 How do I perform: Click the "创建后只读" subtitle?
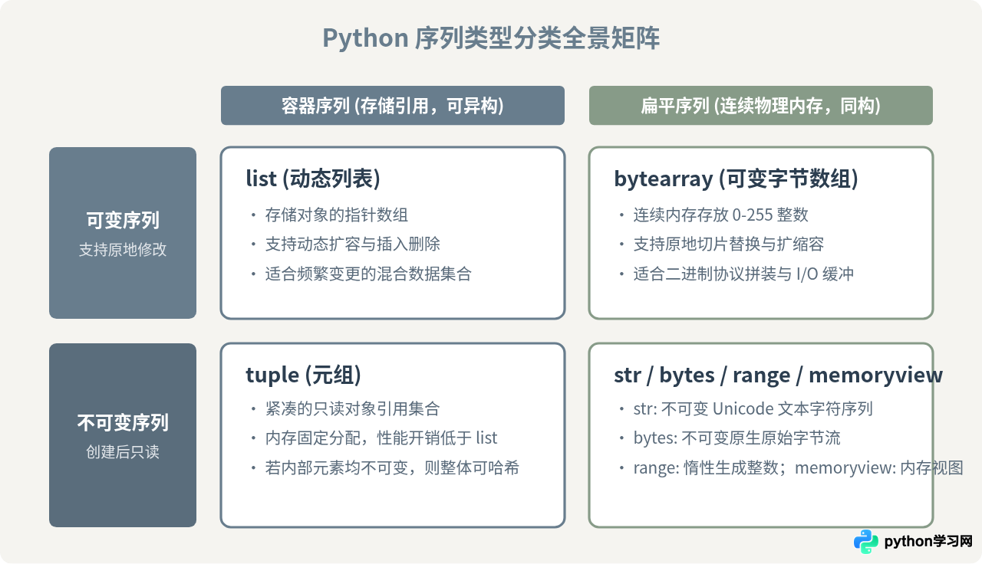point(123,452)
